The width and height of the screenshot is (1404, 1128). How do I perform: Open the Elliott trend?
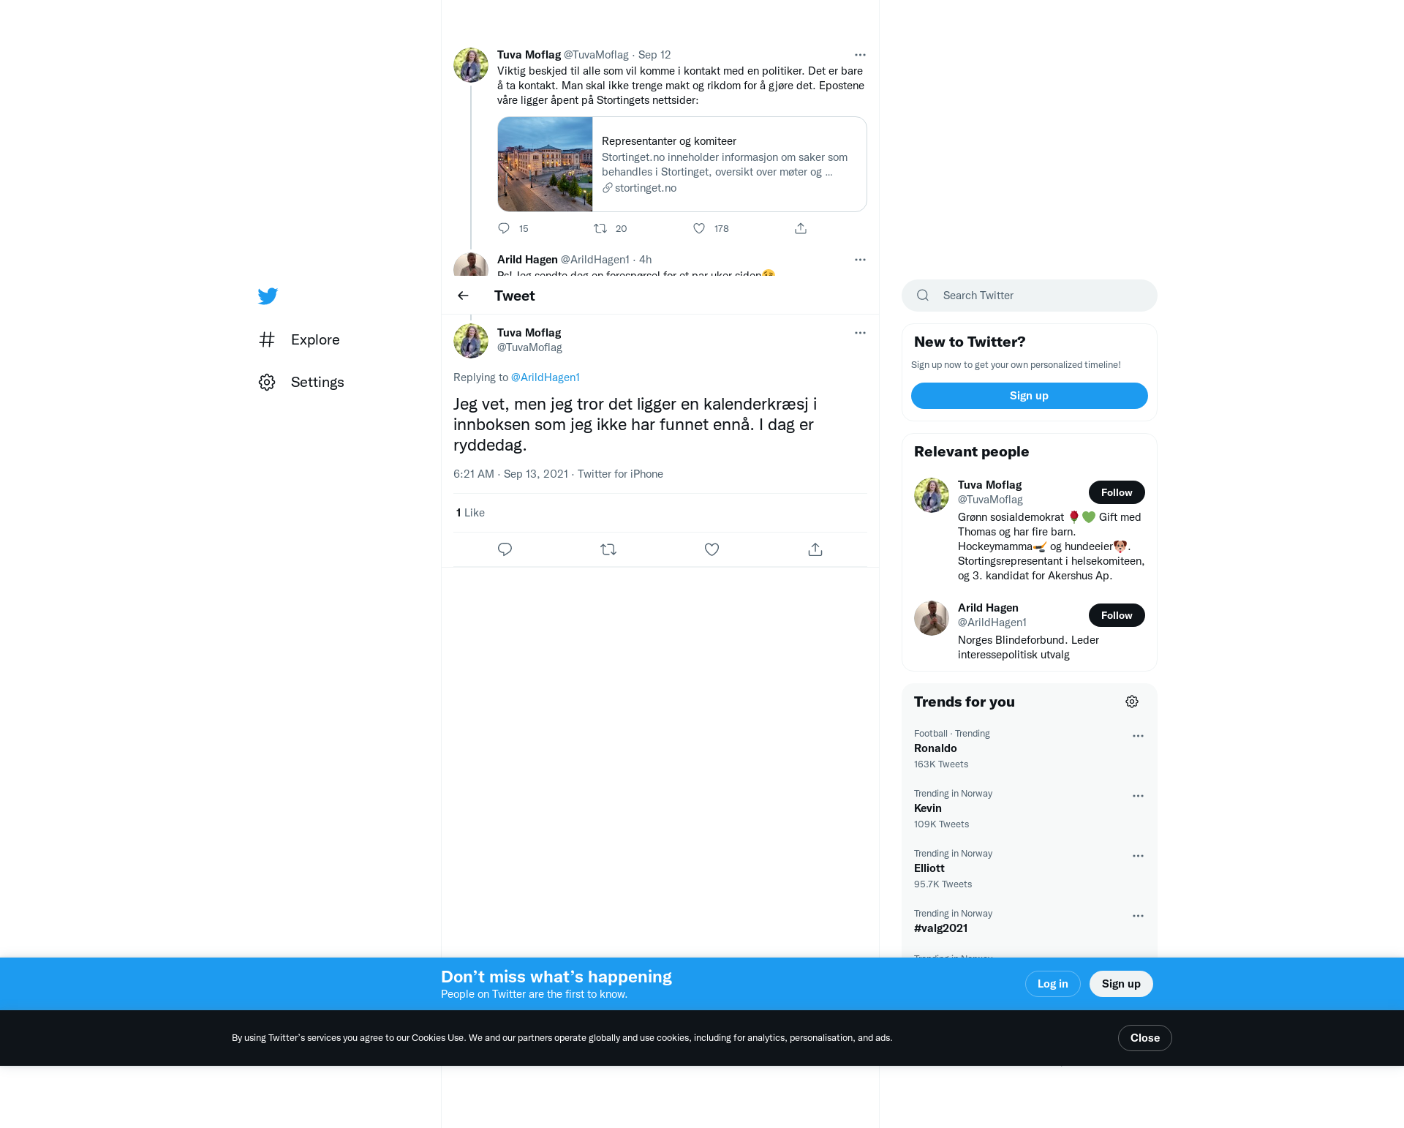[1029, 868]
